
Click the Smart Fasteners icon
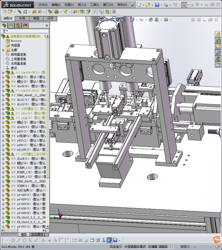[34, 12]
